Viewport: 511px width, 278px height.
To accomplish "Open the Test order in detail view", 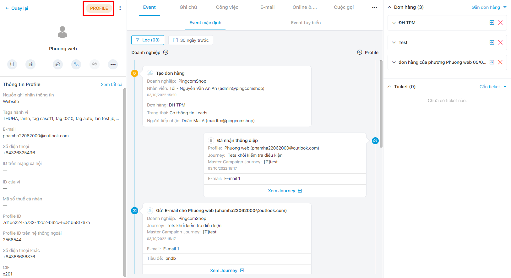I will (492, 42).
